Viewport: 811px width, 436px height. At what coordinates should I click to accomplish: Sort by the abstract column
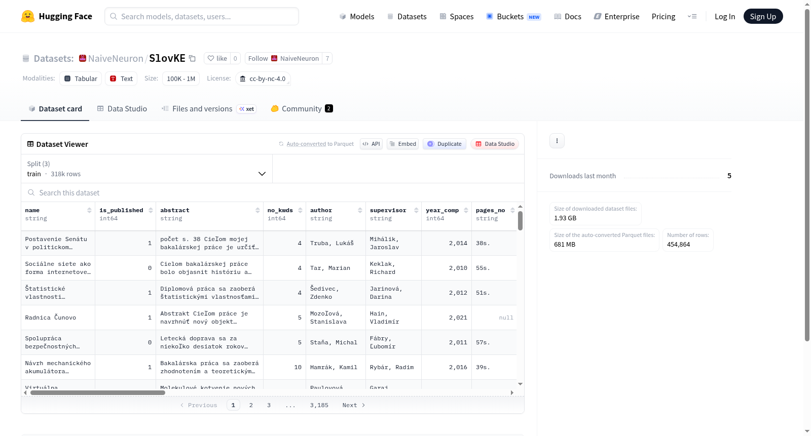point(257,210)
